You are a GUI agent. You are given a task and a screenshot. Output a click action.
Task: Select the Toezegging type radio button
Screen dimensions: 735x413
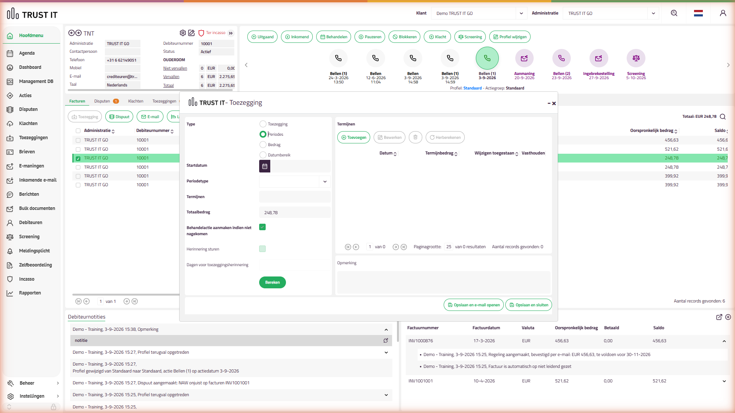(x=263, y=124)
